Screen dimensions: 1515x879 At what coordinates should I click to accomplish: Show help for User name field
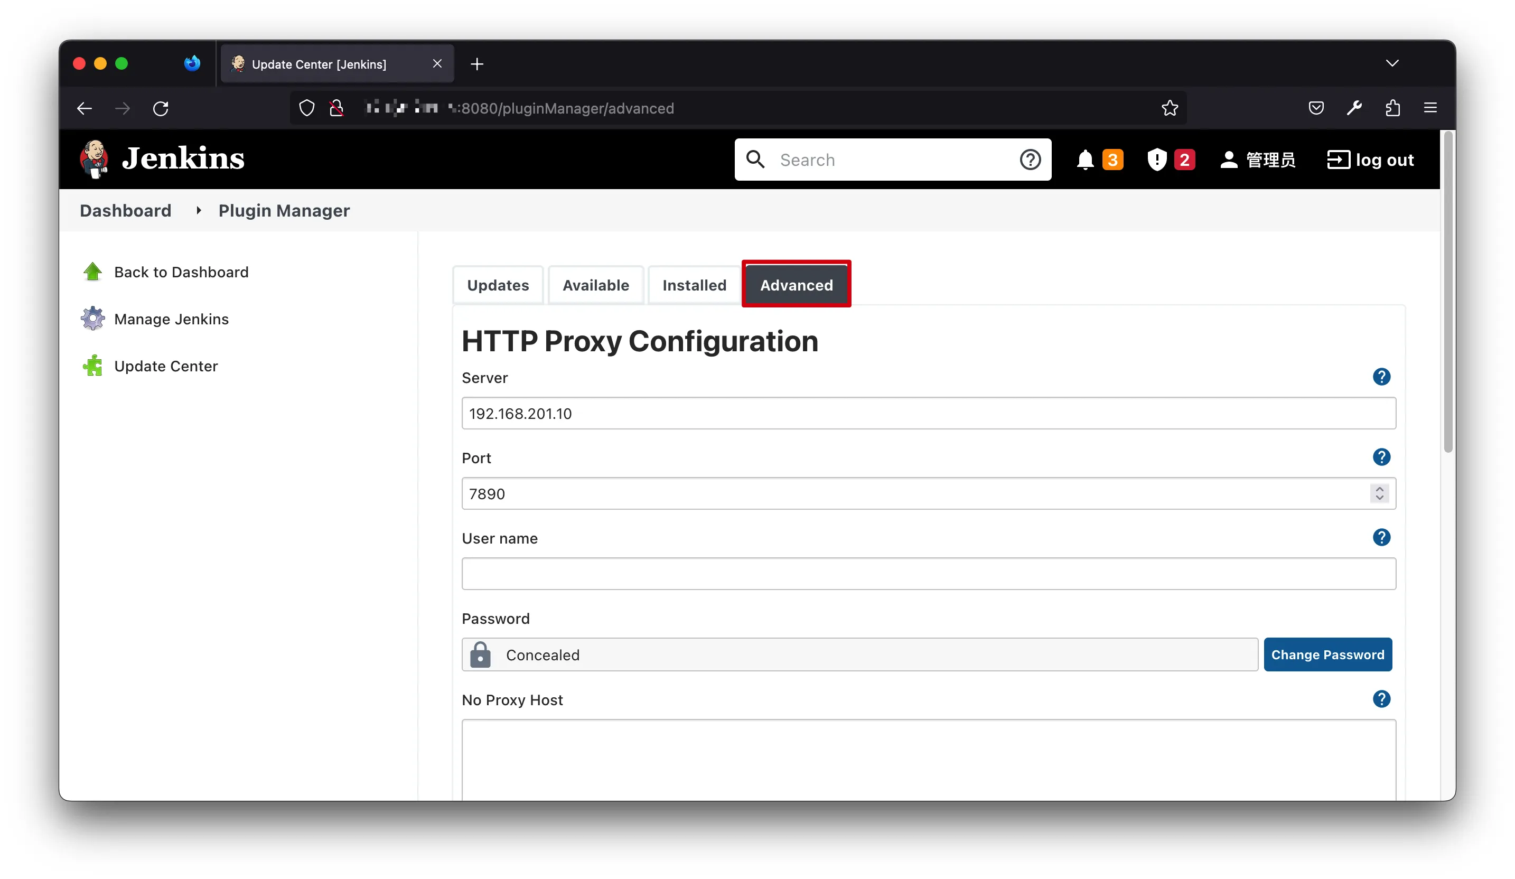(1381, 538)
